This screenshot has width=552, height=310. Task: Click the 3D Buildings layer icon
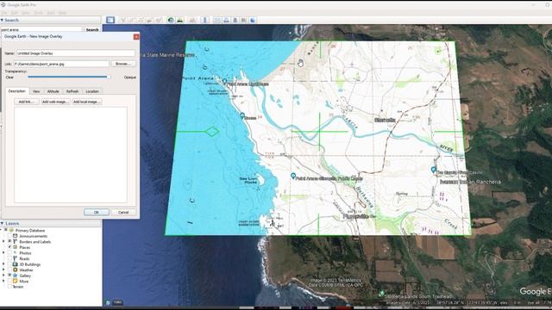click(x=16, y=264)
